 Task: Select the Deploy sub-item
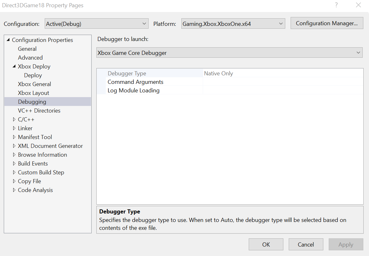coord(33,75)
